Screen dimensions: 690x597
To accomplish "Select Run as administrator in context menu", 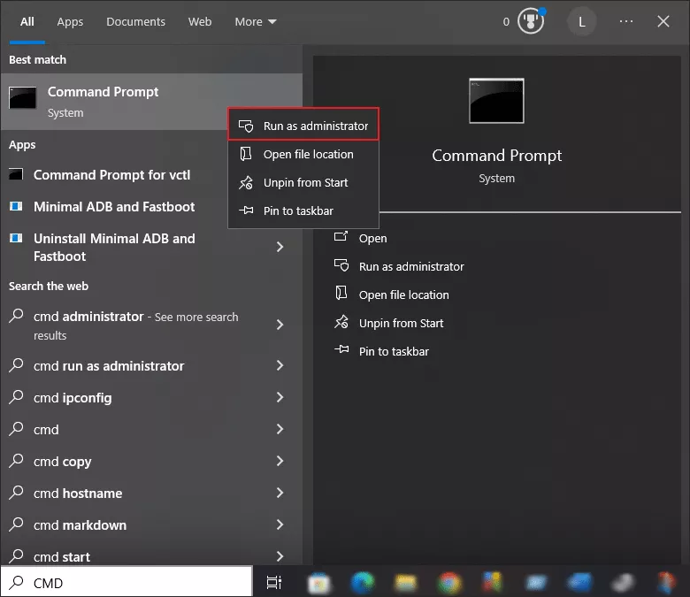I will 303,126.
